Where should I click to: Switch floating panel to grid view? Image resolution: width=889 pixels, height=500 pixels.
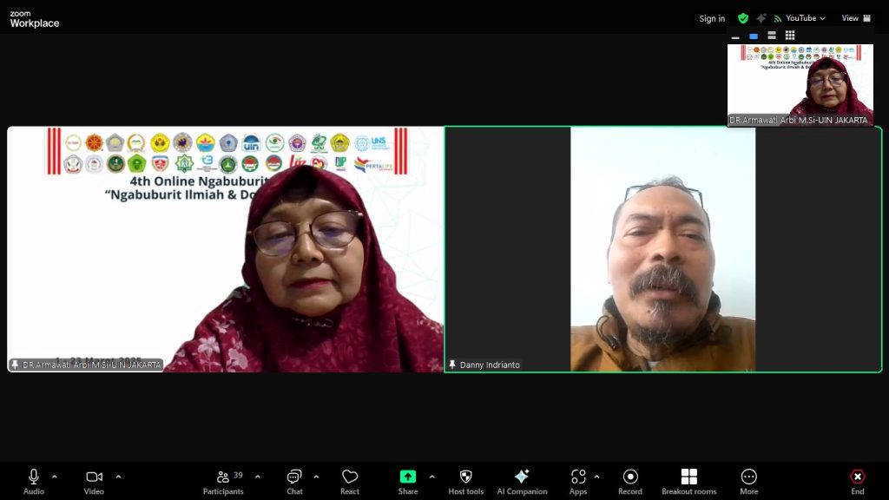(x=790, y=36)
